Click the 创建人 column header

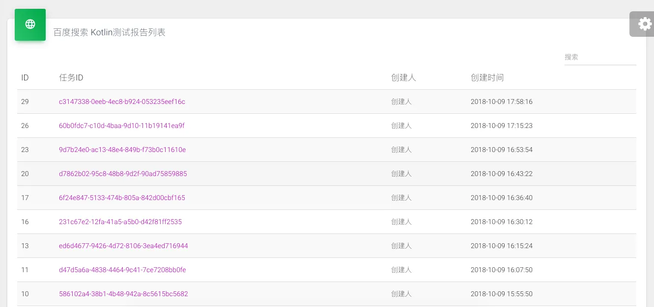pos(403,77)
